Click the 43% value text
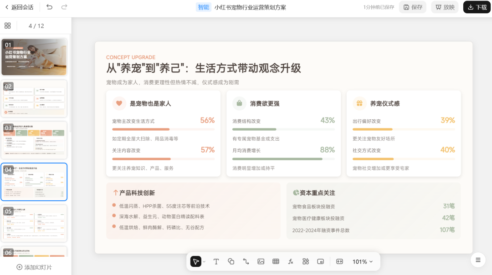This screenshot has width=492, height=275. [x=328, y=120]
